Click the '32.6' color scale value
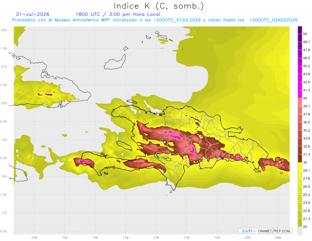Viewport: 312px width, 241px height. click(307, 146)
